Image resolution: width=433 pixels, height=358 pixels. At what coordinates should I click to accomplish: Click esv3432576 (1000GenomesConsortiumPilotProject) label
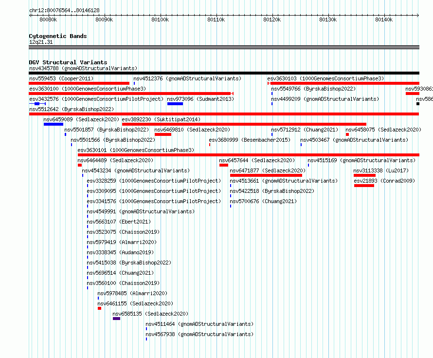coord(96,99)
